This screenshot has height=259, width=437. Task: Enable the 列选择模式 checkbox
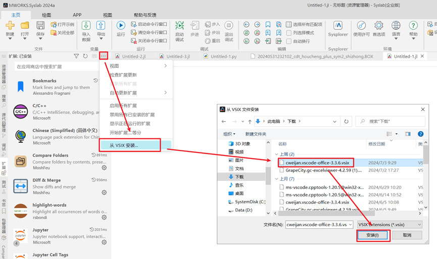pos(289,33)
